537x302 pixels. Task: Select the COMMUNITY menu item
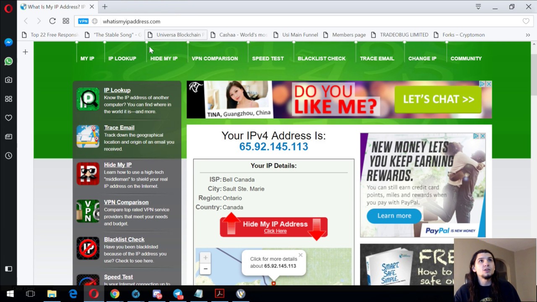click(x=466, y=58)
